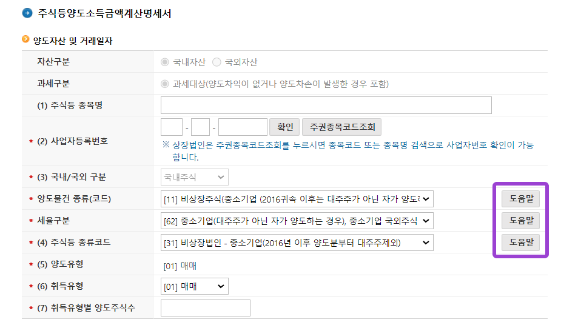Click the orange bullet icon beside 양도자산 및 거래일자
This screenshot has height=328, width=578.
click(25, 40)
